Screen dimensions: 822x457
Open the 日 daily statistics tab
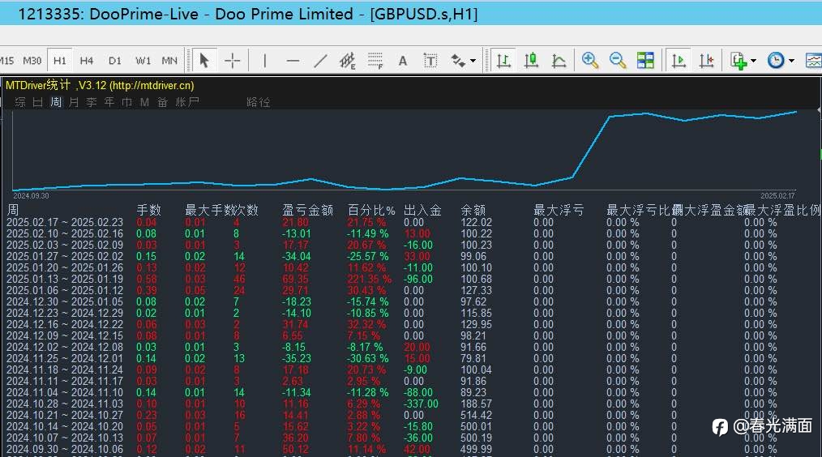tap(38, 102)
